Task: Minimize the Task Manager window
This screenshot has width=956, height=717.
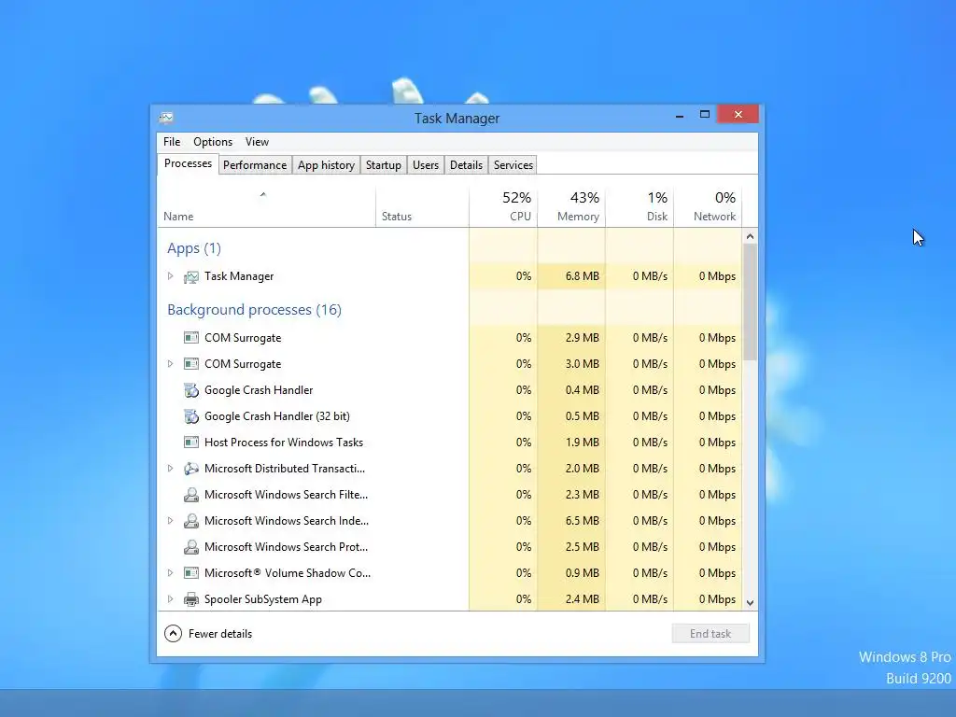Action: click(680, 115)
